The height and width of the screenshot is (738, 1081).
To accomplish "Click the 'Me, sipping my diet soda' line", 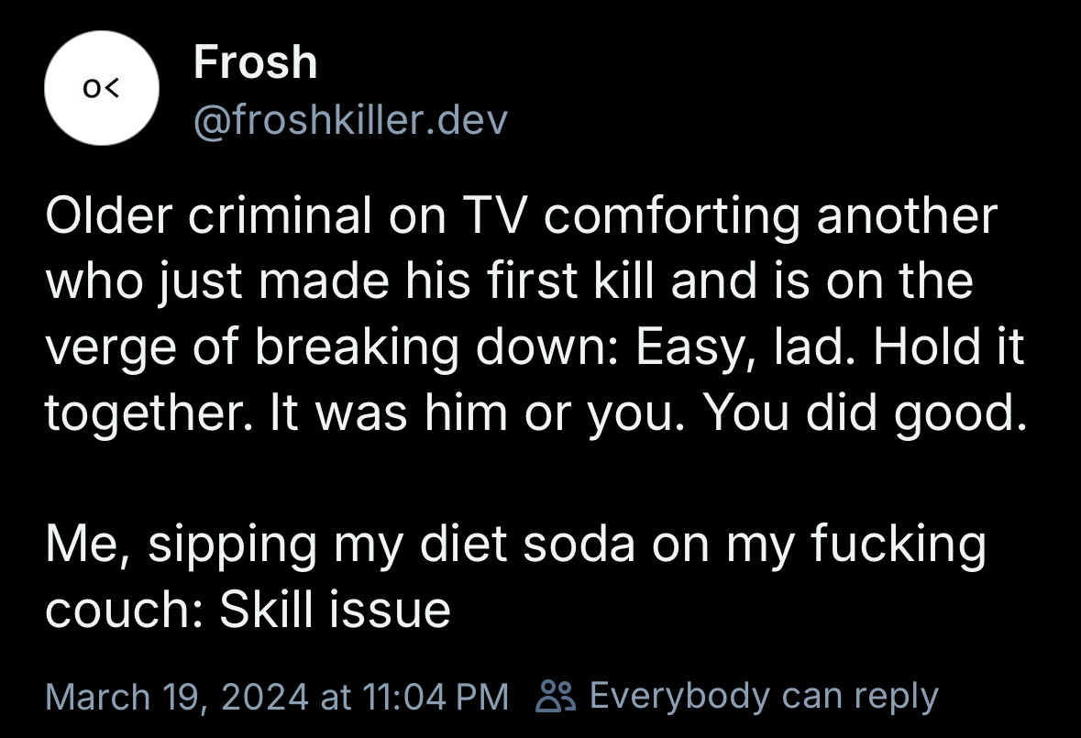I will coord(340,545).
